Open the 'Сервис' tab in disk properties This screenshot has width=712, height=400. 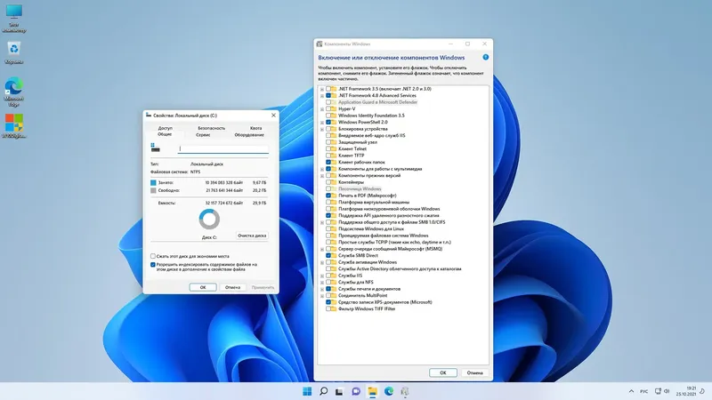tap(204, 135)
